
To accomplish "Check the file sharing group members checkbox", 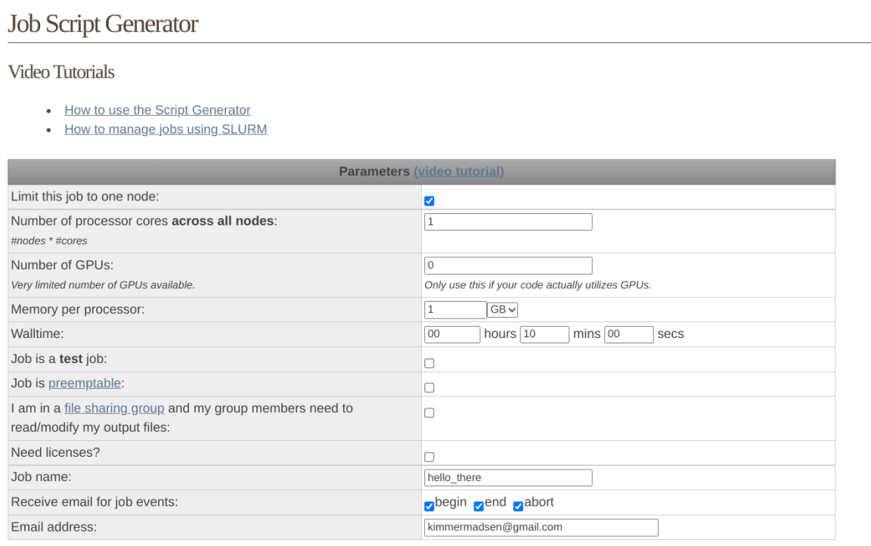I will (x=429, y=413).
